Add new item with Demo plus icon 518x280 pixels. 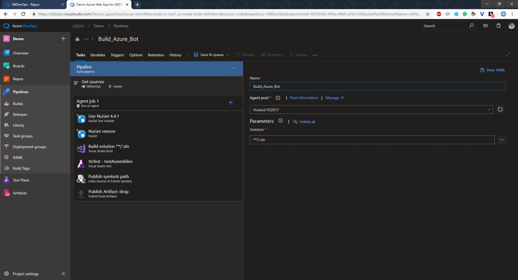63,38
